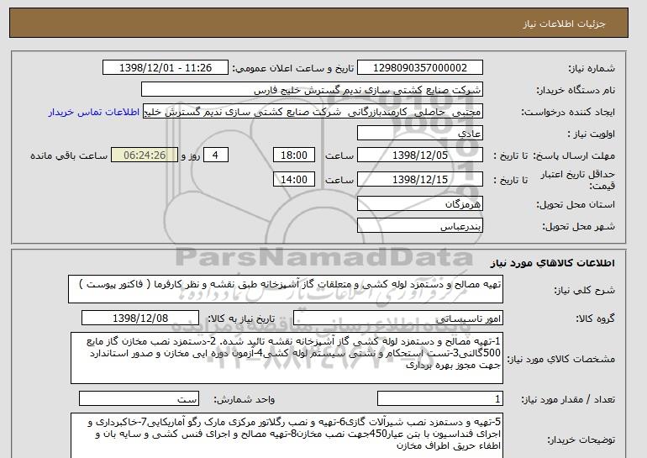This screenshot has height=458, width=647.
Task: Click the public announcement date field 1398/12/01 - 11:26
Action: tap(166, 68)
